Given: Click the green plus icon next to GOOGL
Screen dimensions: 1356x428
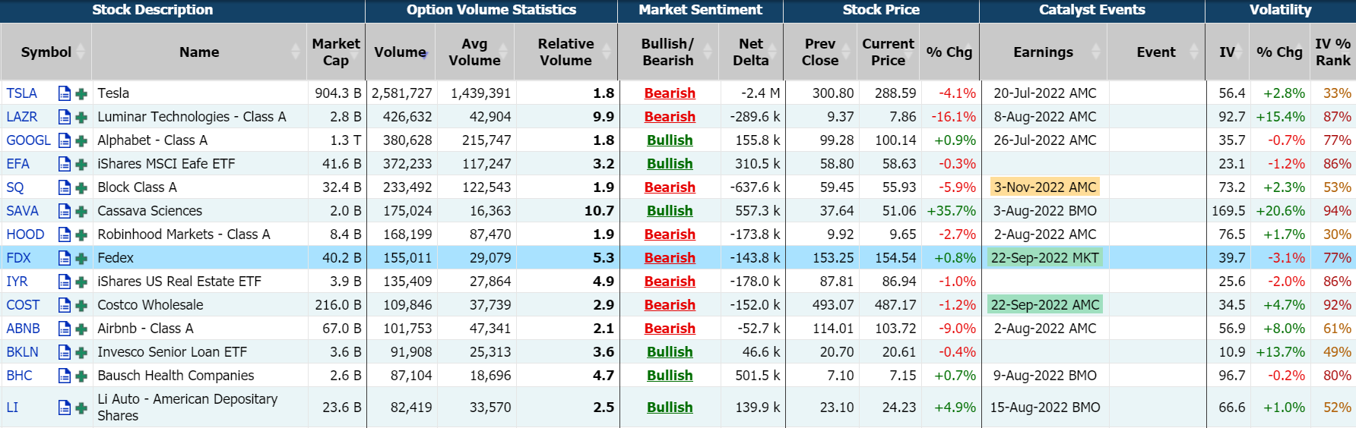Looking at the screenshot, I should (x=81, y=141).
